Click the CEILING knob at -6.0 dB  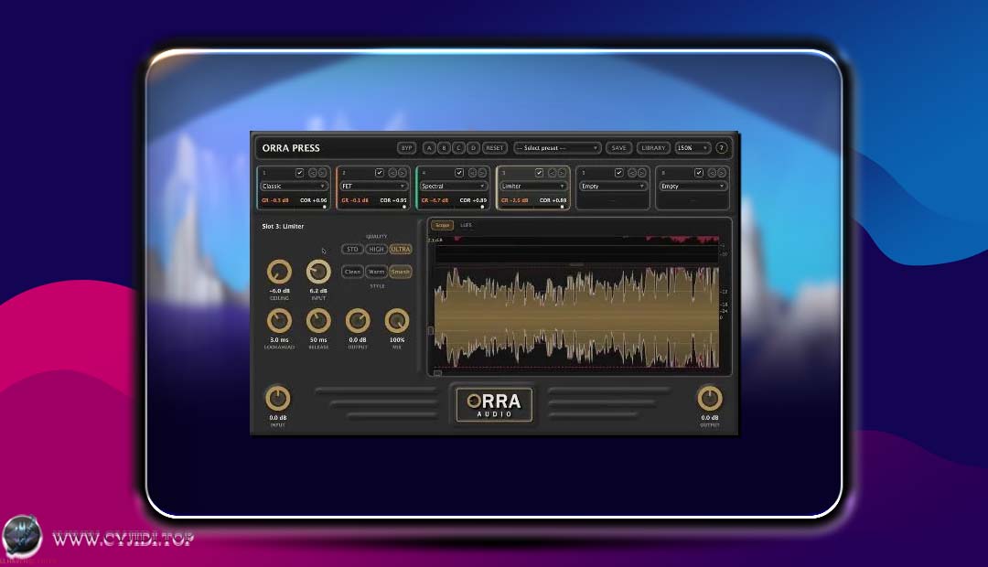pos(279,272)
